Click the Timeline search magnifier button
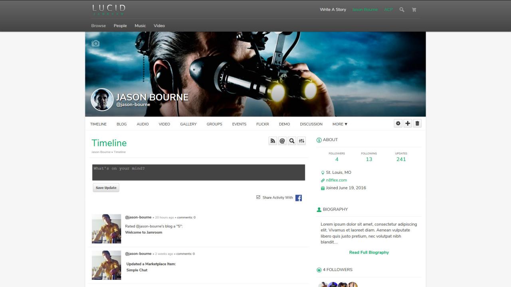 (292, 141)
